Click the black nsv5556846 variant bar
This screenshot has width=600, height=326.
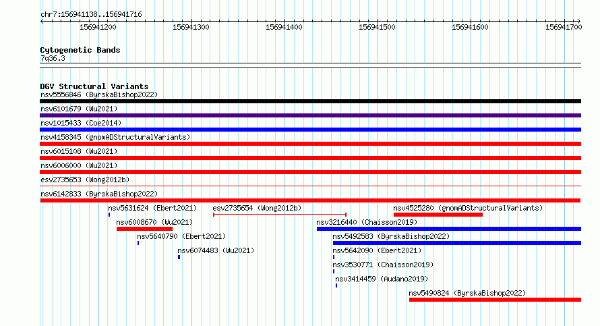tap(310, 101)
